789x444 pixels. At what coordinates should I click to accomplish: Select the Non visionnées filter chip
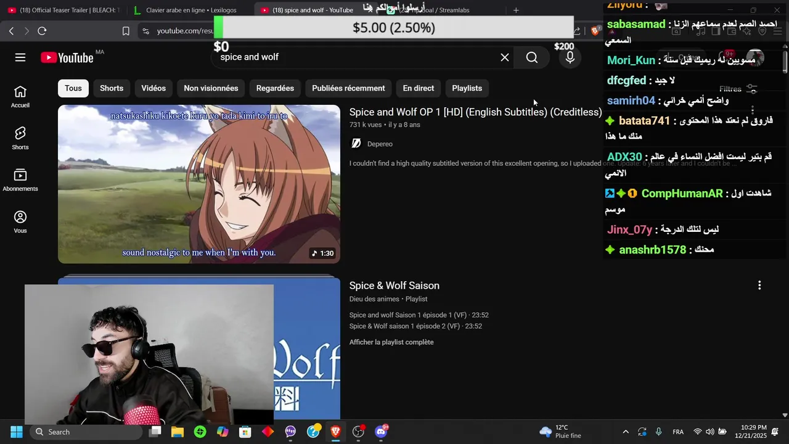pos(211,88)
